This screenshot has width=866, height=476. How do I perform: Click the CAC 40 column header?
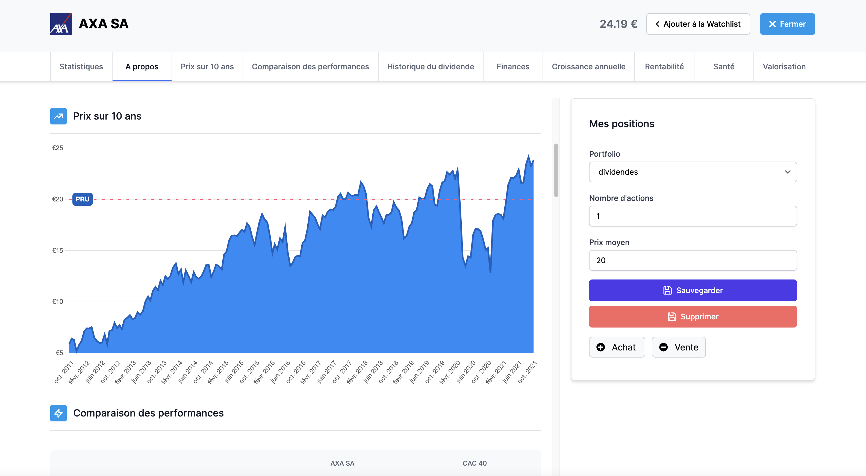tap(474, 463)
